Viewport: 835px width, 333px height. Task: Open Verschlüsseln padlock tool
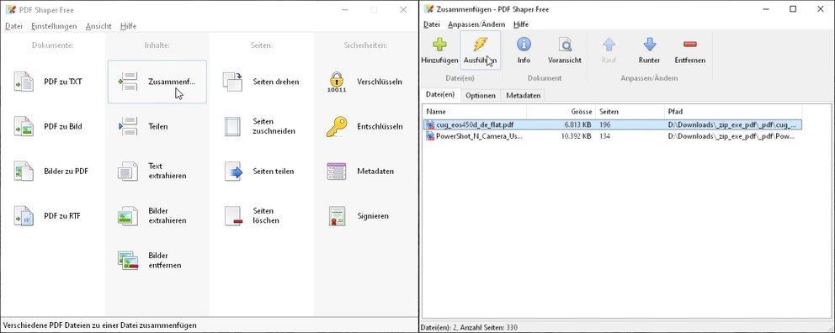[365, 82]
